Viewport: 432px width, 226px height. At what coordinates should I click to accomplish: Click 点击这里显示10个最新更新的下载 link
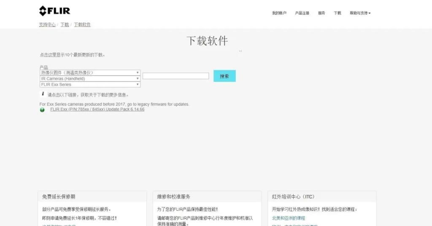[x=72, y=55]
